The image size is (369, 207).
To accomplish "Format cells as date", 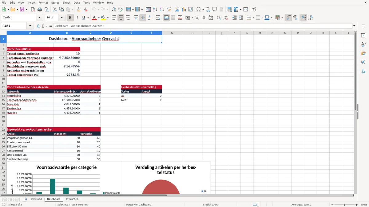I will point(211,18).
